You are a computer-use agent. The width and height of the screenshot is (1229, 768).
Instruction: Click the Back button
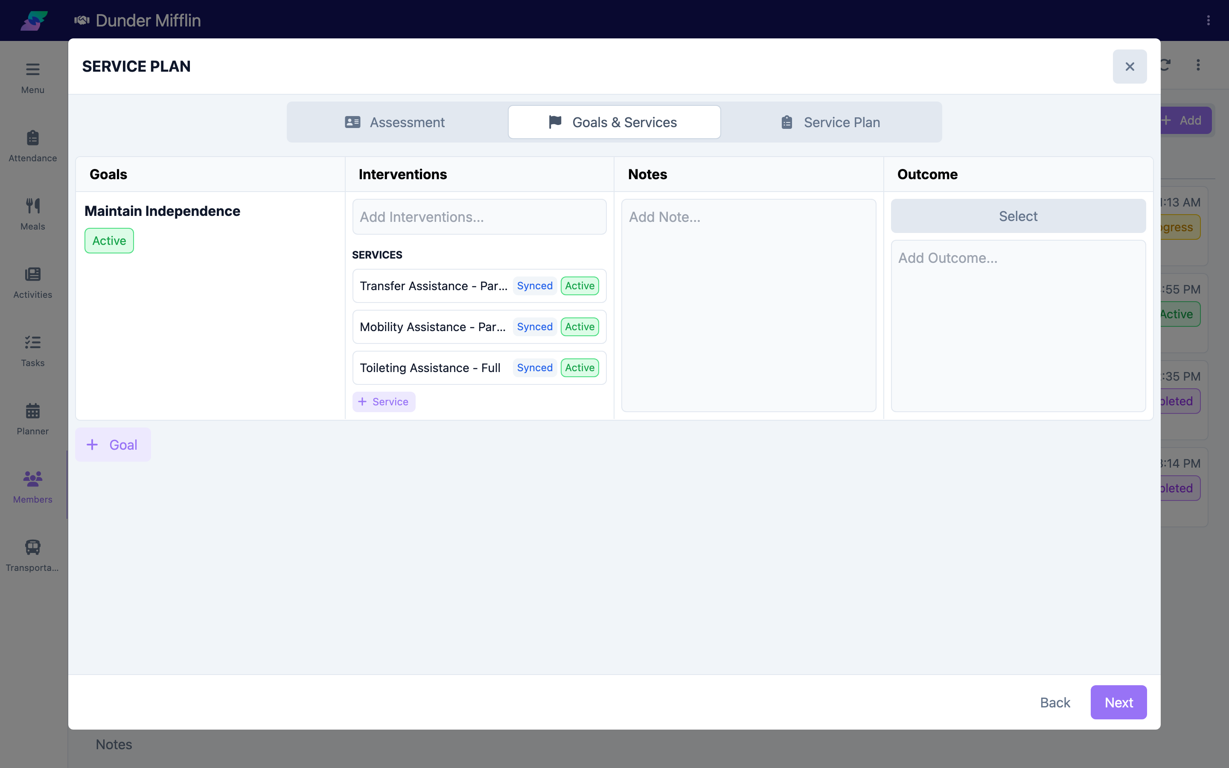tap(1055, 702)
